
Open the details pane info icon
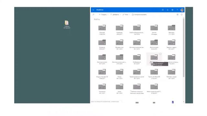point(181,15)
